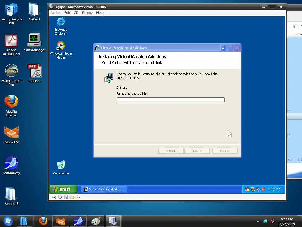Click the 'Installing Virtual Machine Additions' heading
Screen dimensions: 302x227
(132, 56)
